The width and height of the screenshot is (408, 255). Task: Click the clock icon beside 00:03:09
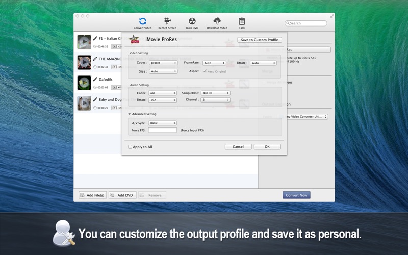point(95,87)
